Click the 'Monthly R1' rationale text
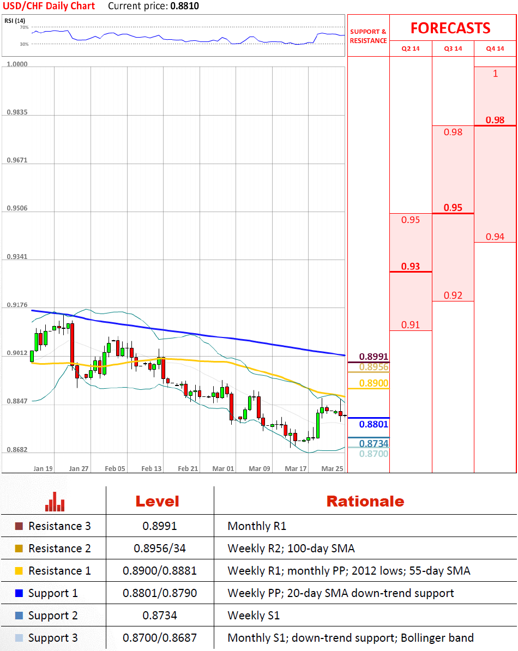The width and height of the screenshot is (518, 651). click(x=257, y=526)
